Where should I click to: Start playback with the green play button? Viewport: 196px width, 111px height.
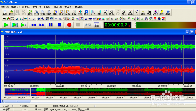6,25
